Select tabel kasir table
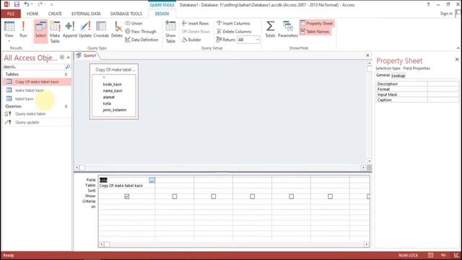This screenshot has width=462, height=260. (x=24, y=99)
